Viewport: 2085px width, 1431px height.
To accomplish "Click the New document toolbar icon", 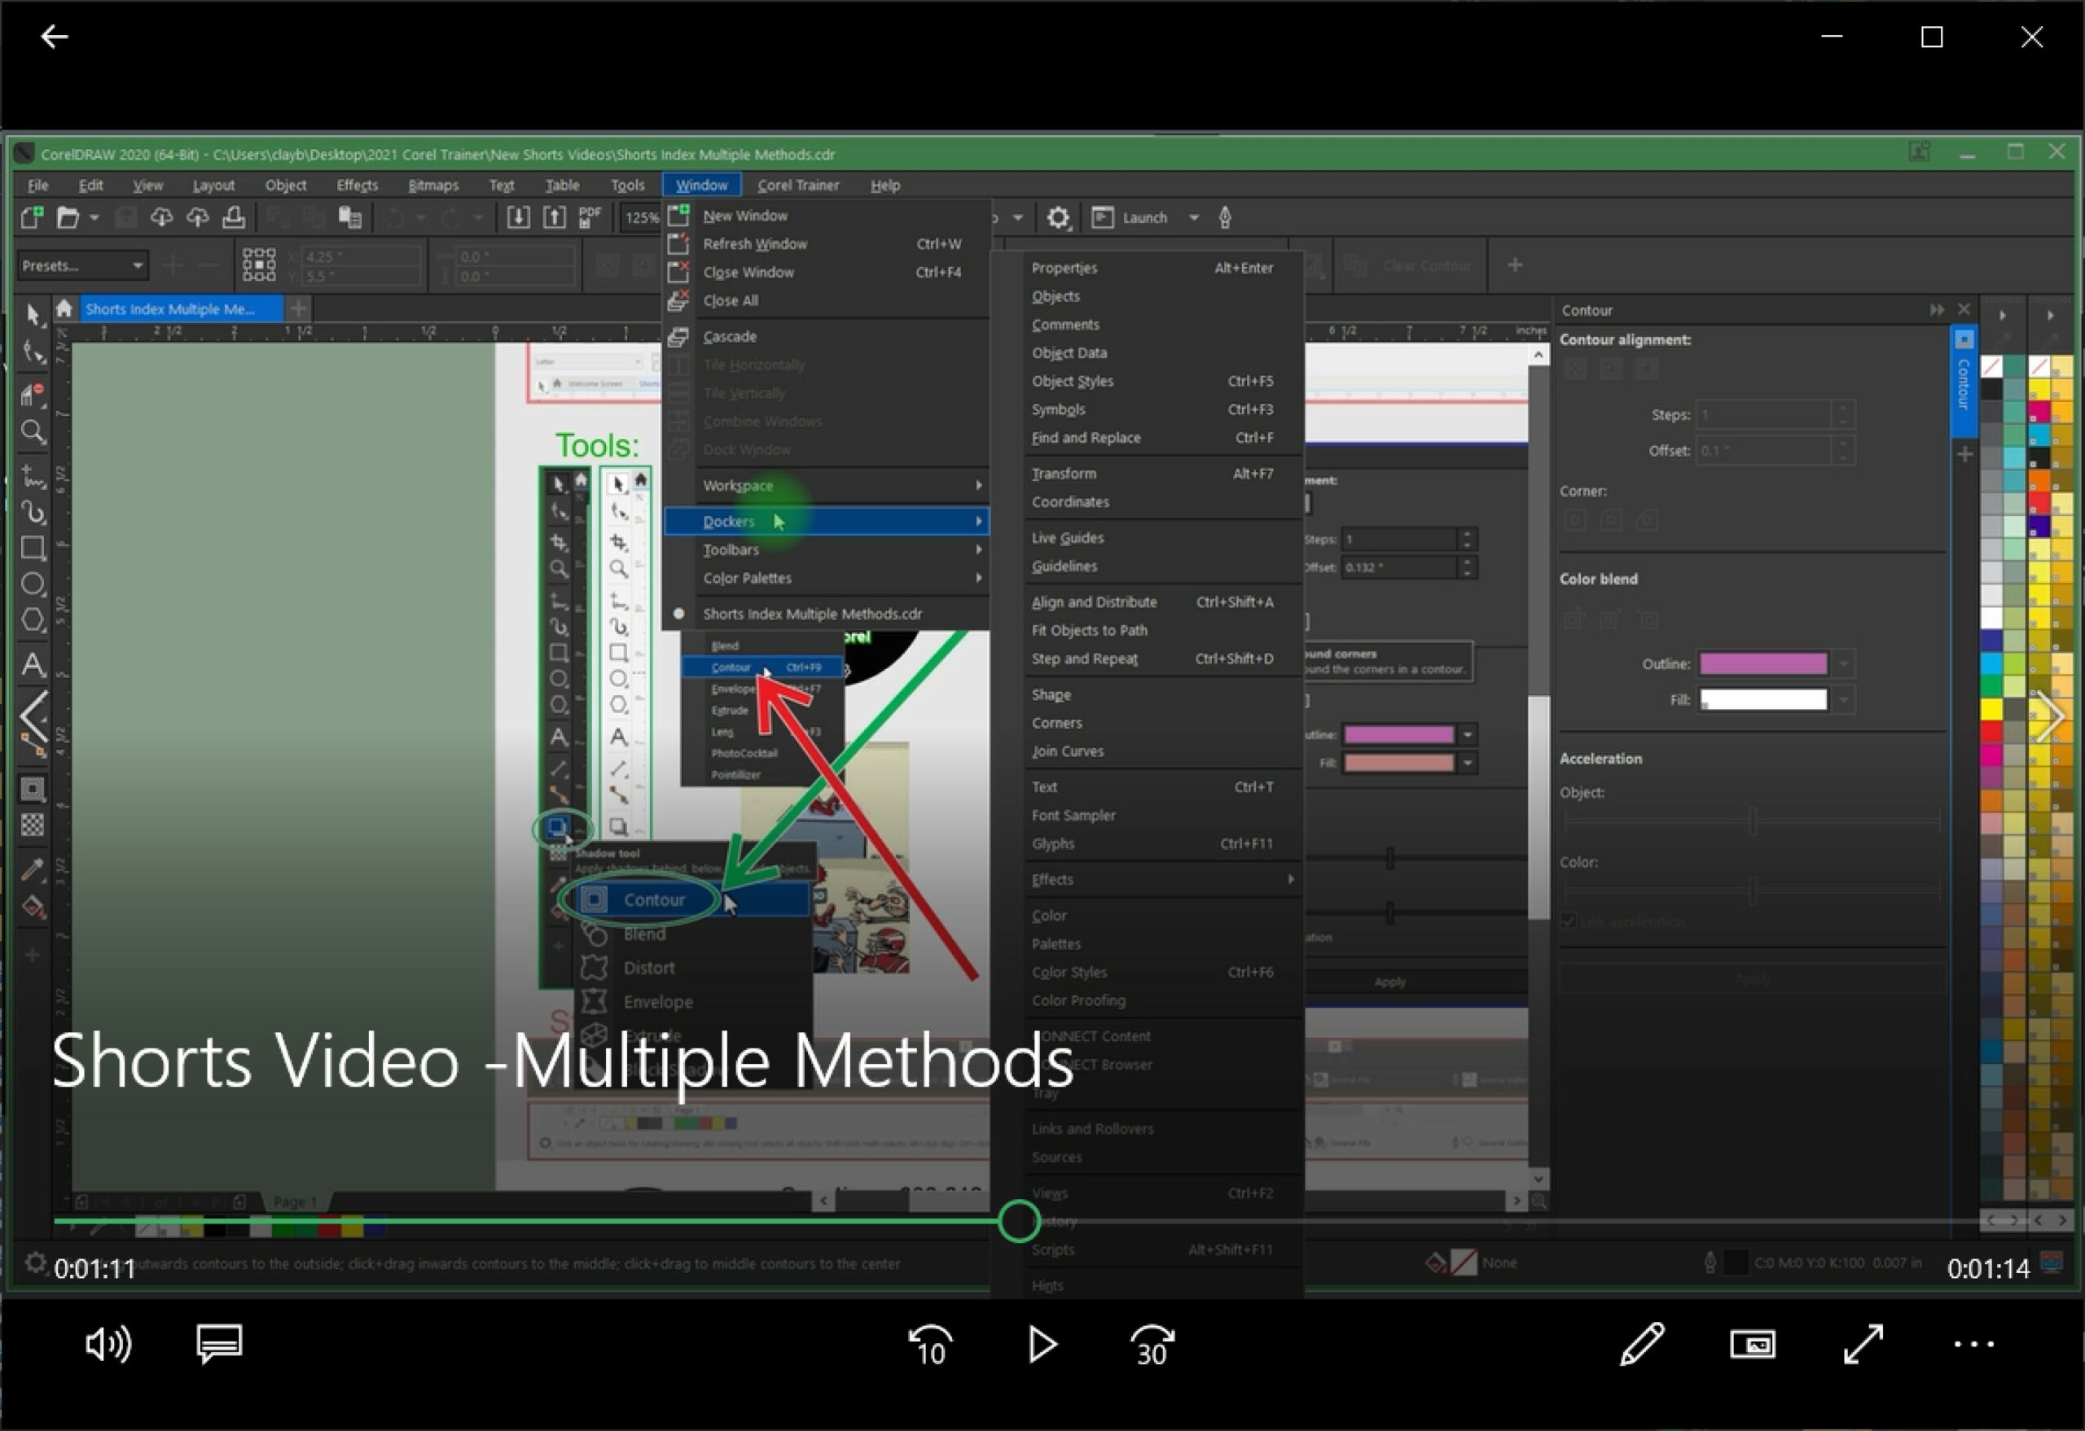I will pyautogui.click(x=32, y=217).
